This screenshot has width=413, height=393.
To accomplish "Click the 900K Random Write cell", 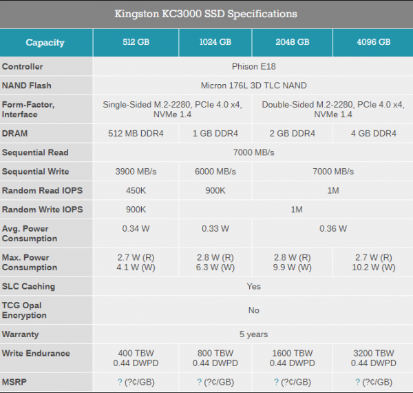I will [136, 210].
